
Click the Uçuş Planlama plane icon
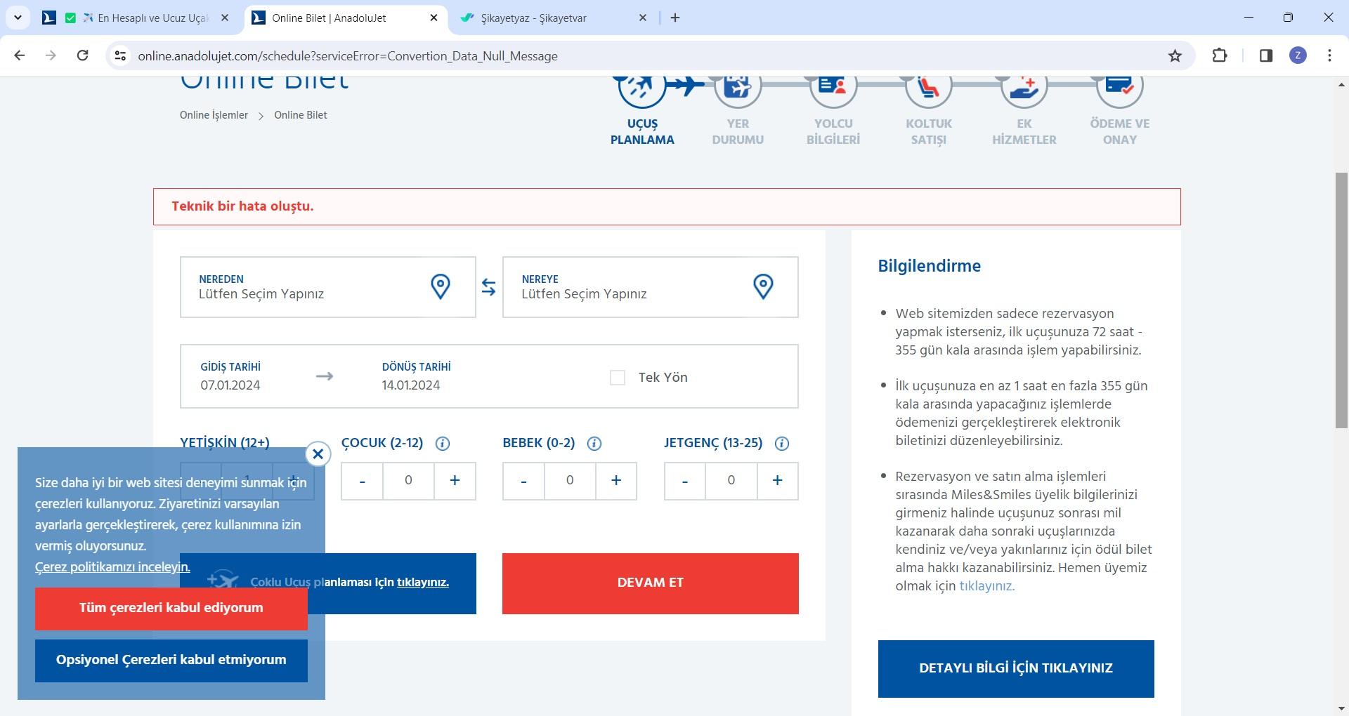tap(640, 86)
